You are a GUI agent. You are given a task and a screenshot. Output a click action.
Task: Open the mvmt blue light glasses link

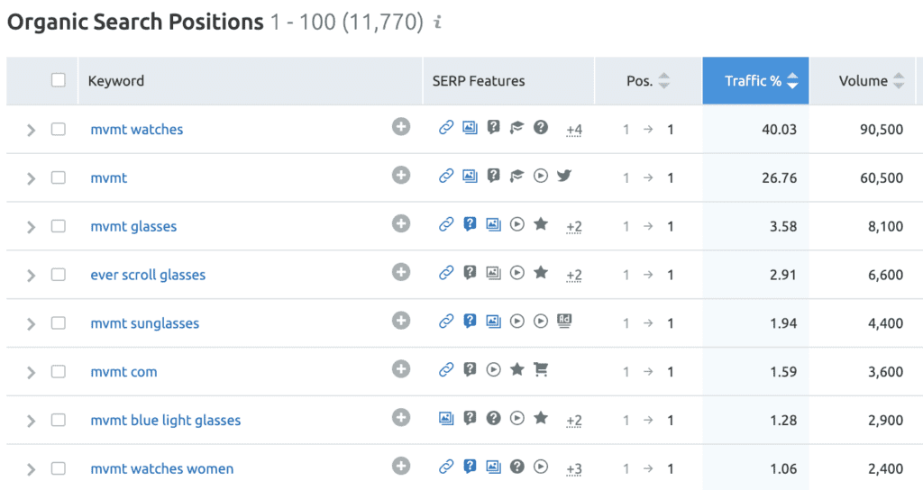pos(166,420)
